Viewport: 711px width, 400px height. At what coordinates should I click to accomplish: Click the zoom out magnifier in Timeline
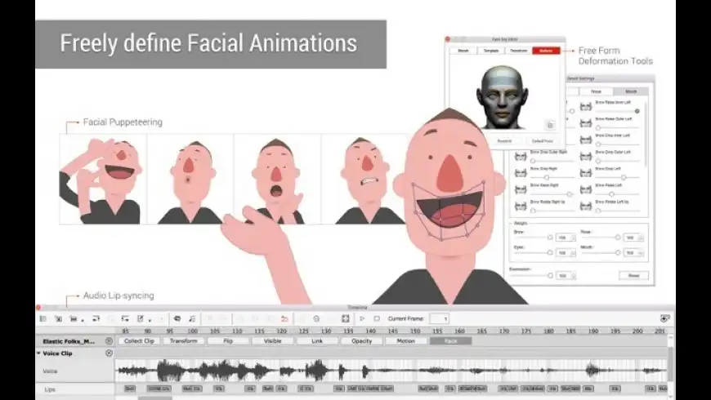tap(316, 319)
